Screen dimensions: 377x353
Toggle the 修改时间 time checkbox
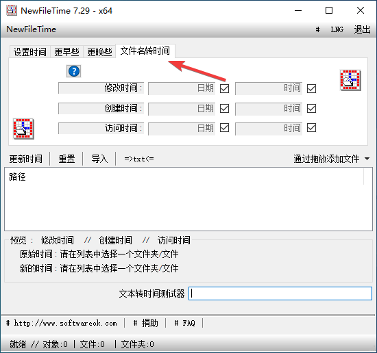(x=311, y=88)
